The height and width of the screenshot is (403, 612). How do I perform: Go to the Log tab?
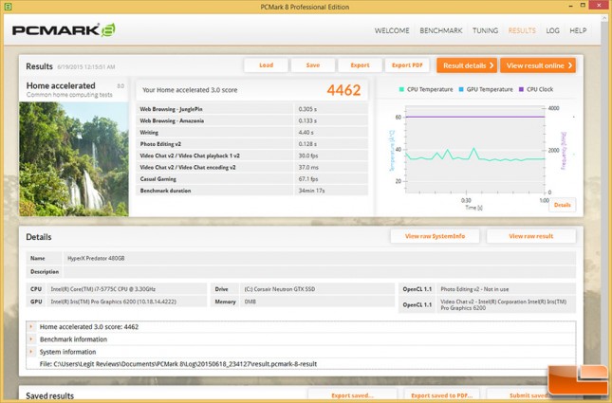[552, 30]
